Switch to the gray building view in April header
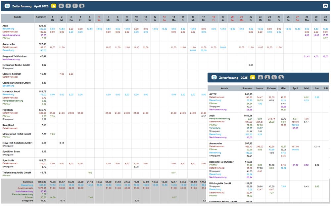This screenshot has height=206, width=331. [61, 6]
